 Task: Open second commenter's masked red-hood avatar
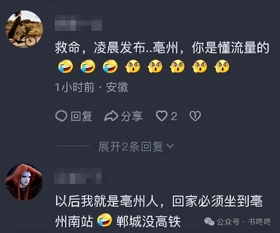point(24,182)
